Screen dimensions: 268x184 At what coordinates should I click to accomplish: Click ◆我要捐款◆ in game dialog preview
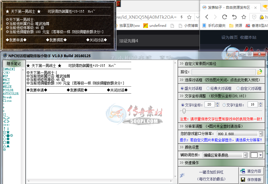[57, 40]
